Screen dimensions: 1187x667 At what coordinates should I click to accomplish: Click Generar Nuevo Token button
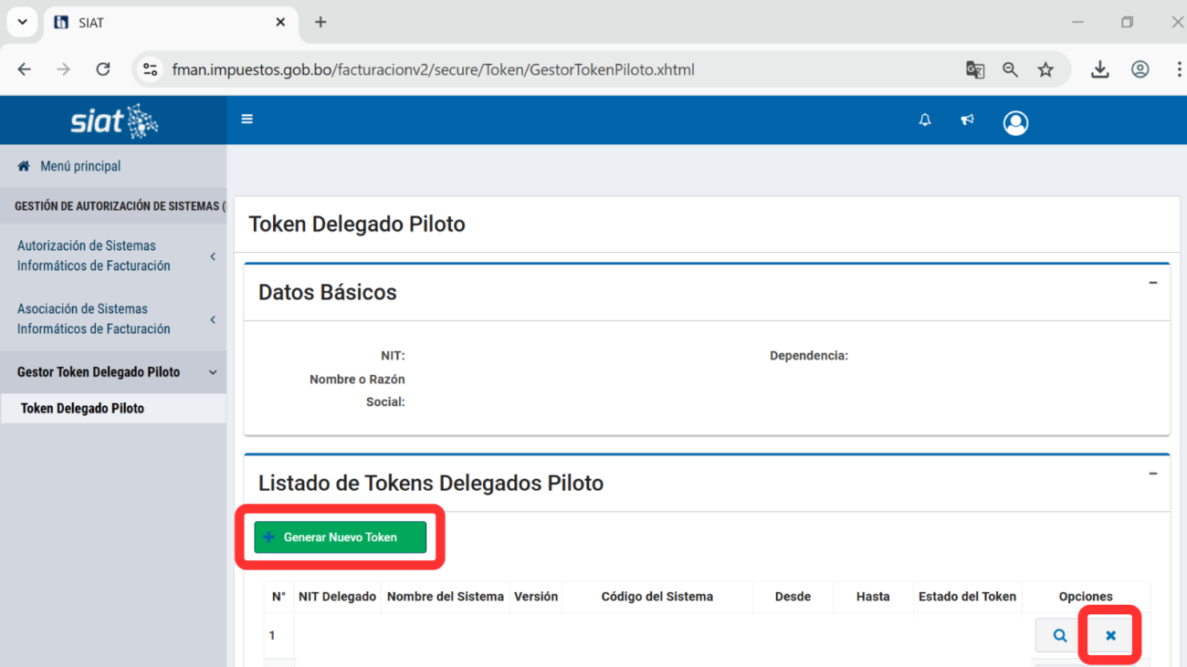point(340,537)
